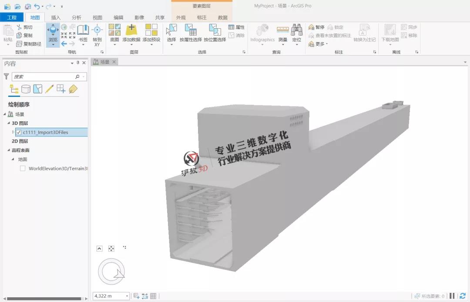Click Refresh icon in status bar

pos(463,296)
